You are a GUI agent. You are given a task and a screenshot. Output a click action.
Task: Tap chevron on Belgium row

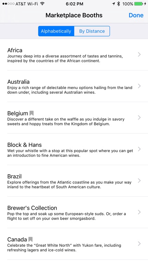tap(139, 118)
